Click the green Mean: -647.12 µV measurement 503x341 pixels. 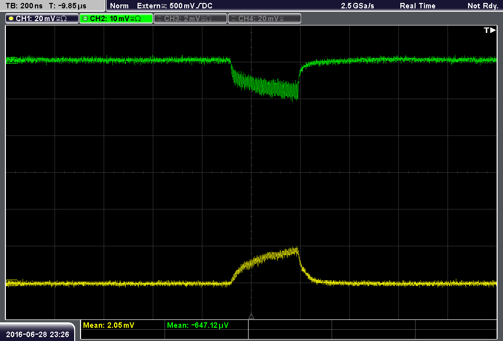point(197,325)
